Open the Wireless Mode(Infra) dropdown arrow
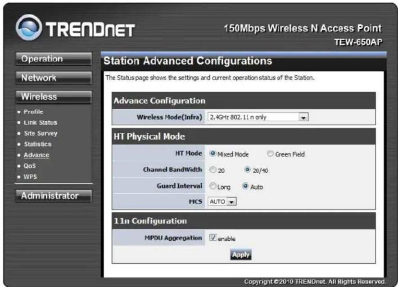 click(x=303, y=117)
